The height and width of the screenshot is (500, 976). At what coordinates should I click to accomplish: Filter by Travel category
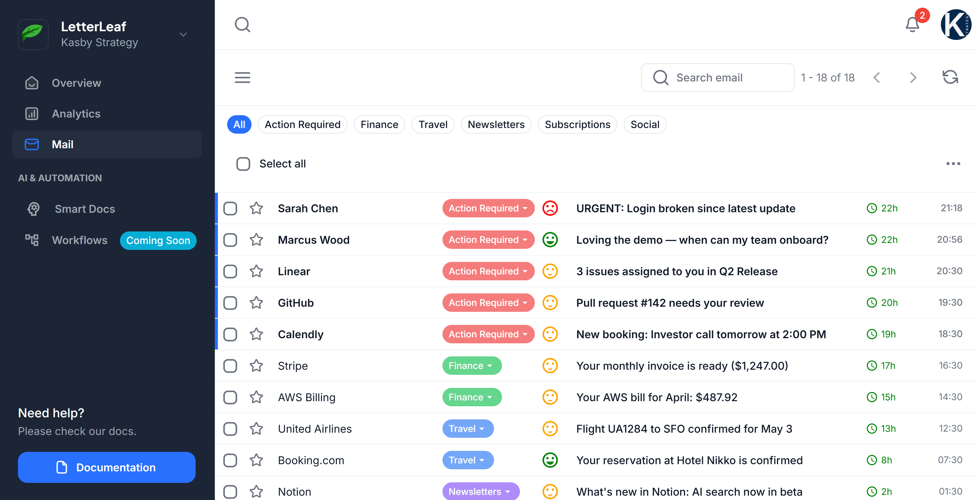(x=433, y=124)
